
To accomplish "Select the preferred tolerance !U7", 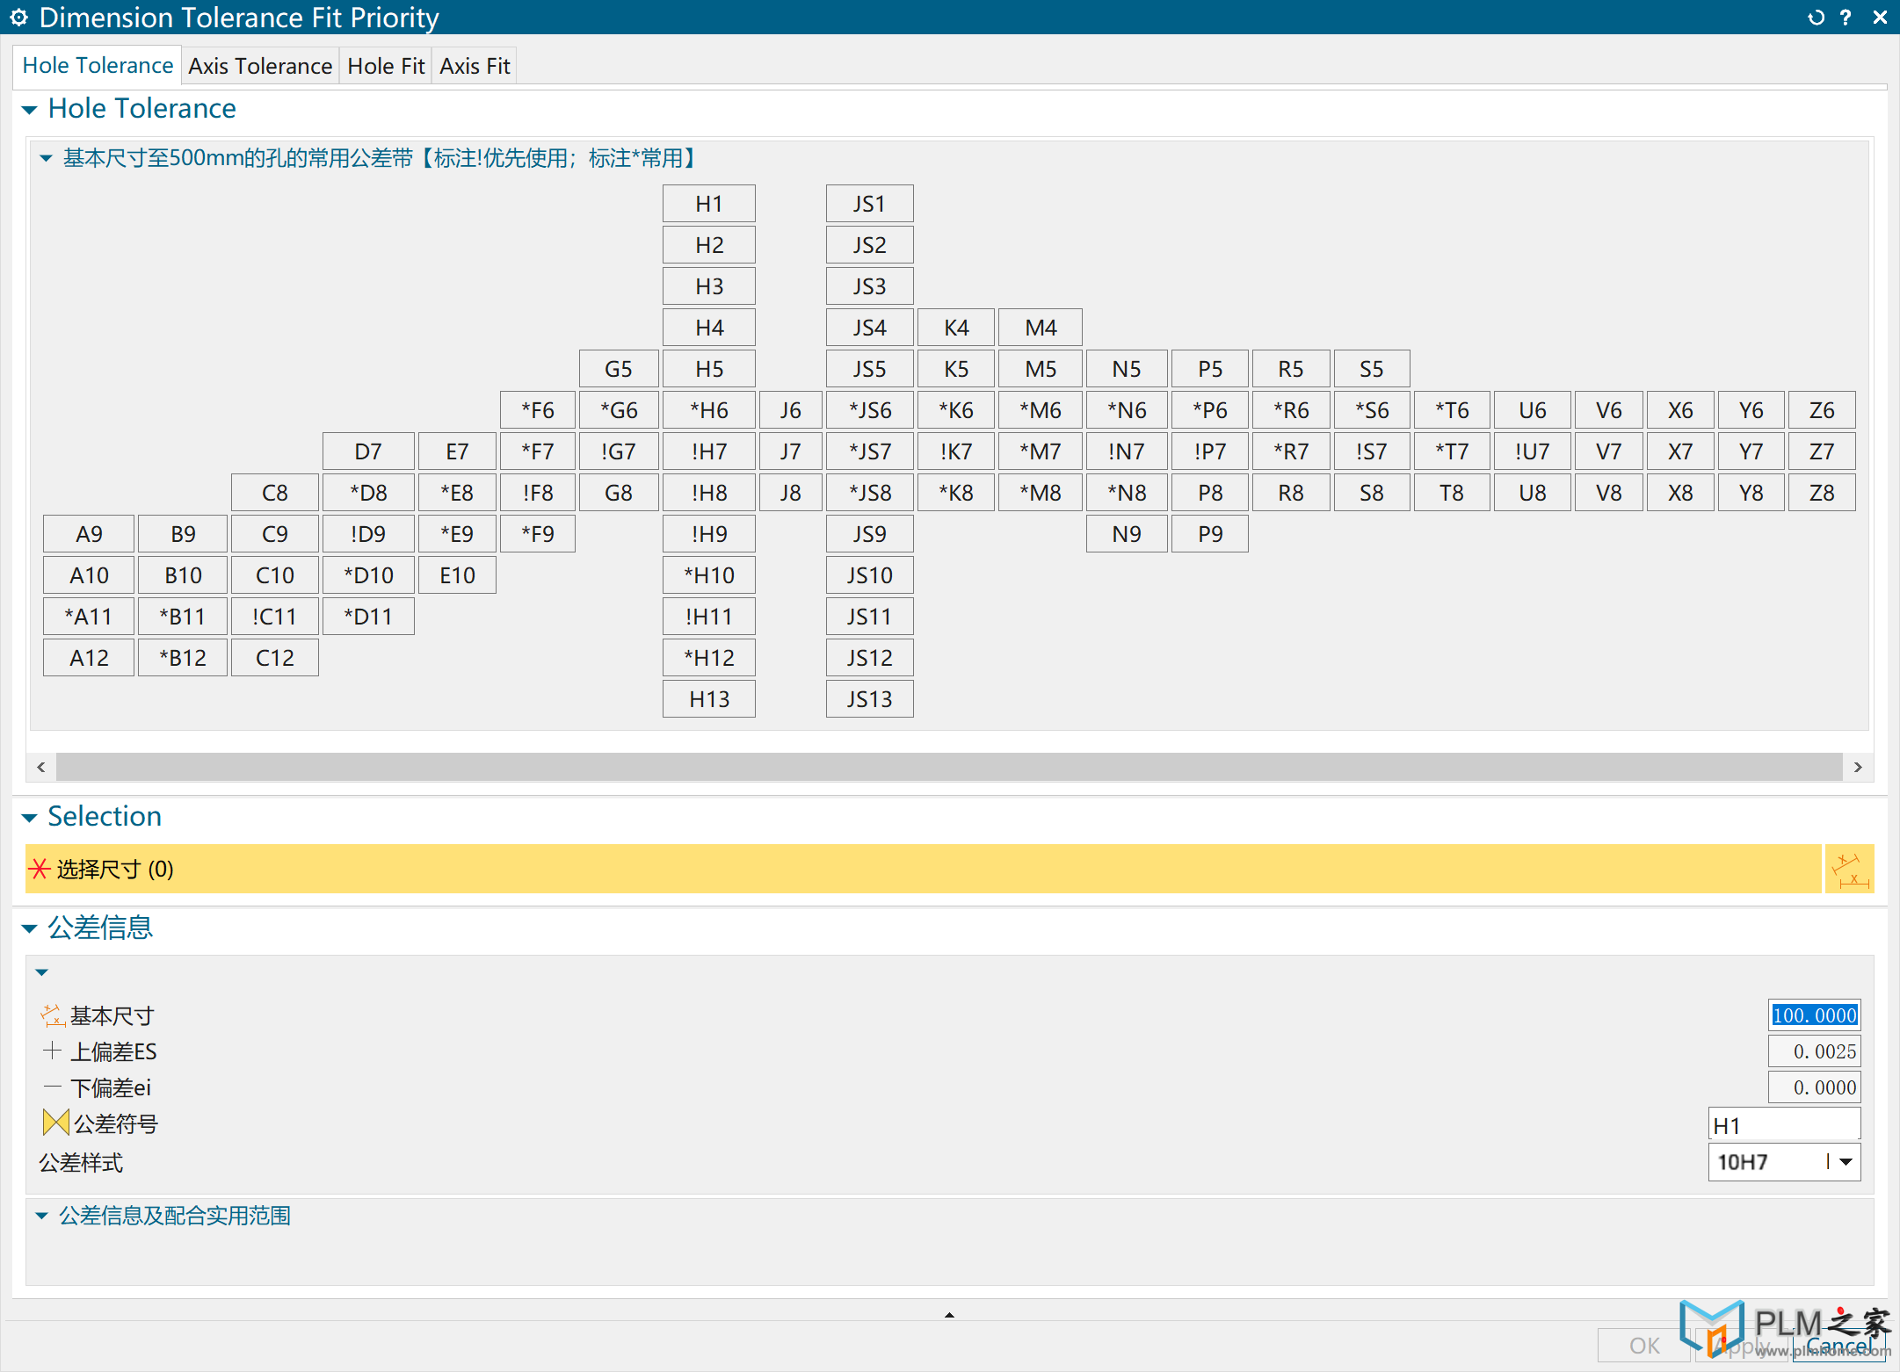I will 1532,451.
